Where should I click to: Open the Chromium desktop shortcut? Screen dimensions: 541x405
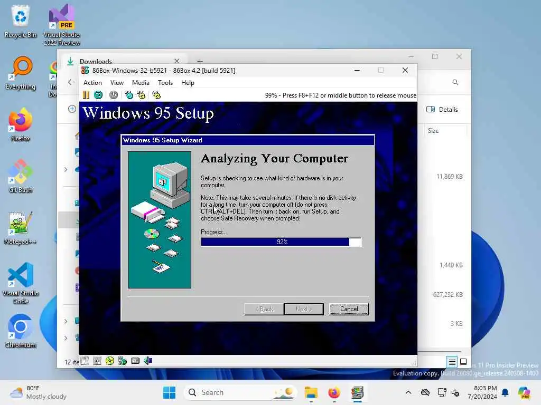[x=21, y=332]
